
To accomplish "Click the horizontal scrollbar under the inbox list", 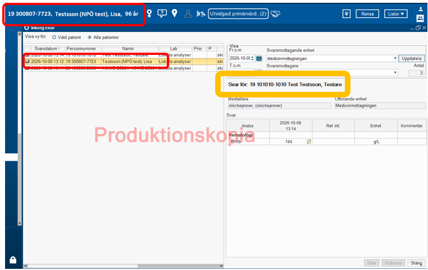I will tap(83, 266).
